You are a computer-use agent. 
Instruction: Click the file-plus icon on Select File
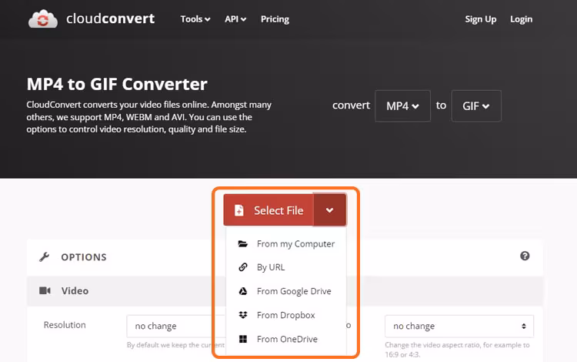[x=239, y=210]
